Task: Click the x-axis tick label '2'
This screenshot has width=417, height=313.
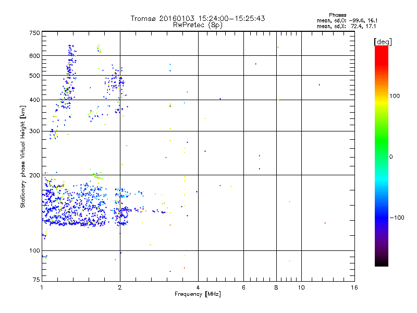Action: pyautogui.click(x=120, y=287)
